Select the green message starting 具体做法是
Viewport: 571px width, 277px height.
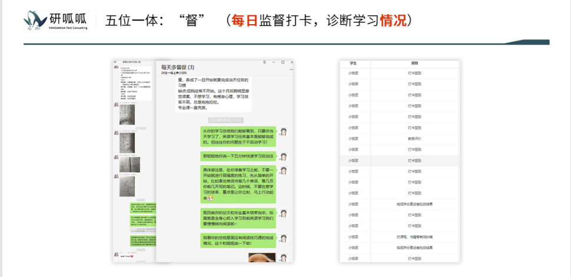[x=238, y=184]
